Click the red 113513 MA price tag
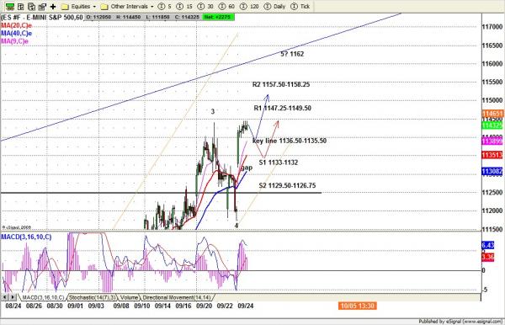This screenshot has width=505, height=325. point(492,155)
